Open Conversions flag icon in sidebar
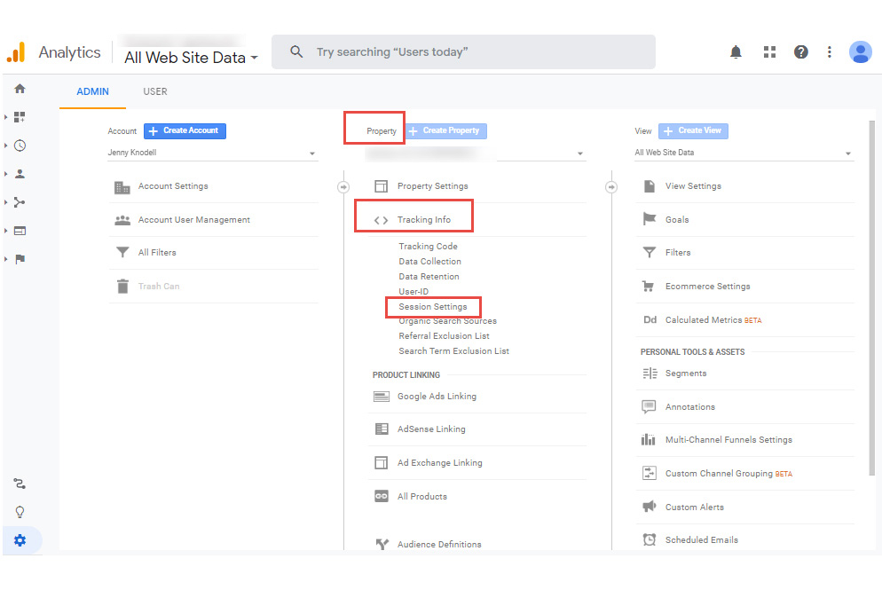Viewport: 882px width, 590px height. (x=20, y=259)
